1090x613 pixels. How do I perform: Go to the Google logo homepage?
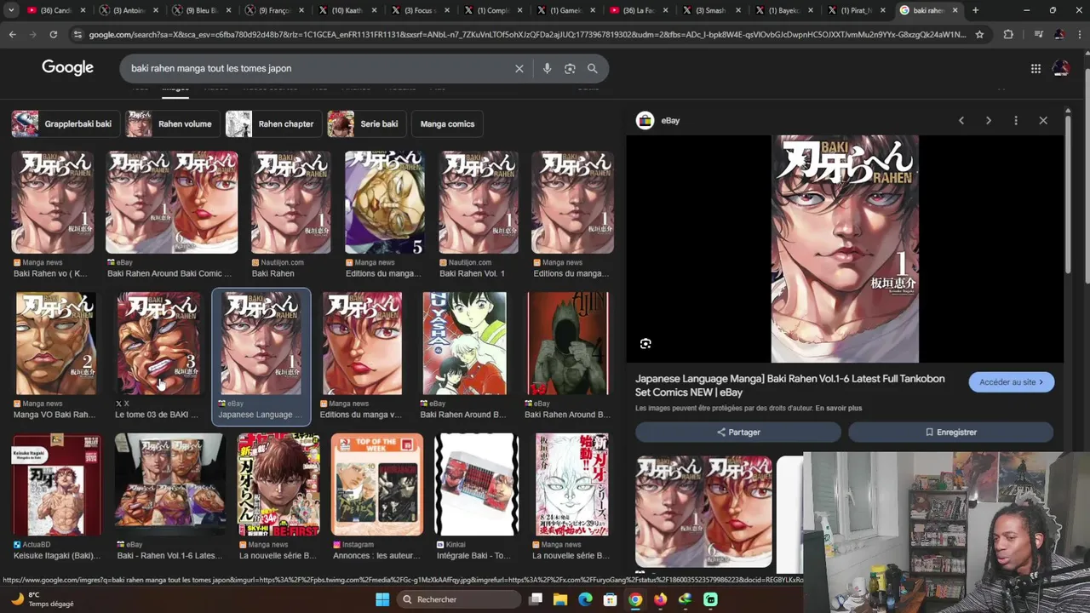(67, 68)
